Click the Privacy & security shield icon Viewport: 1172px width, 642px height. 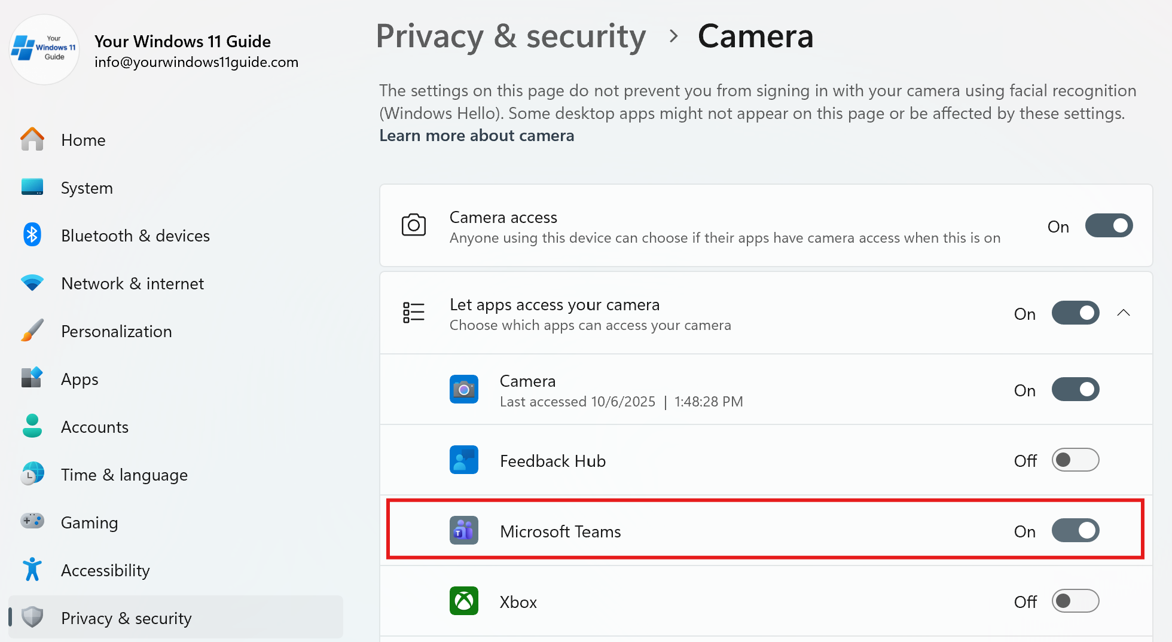coord(32,617)
